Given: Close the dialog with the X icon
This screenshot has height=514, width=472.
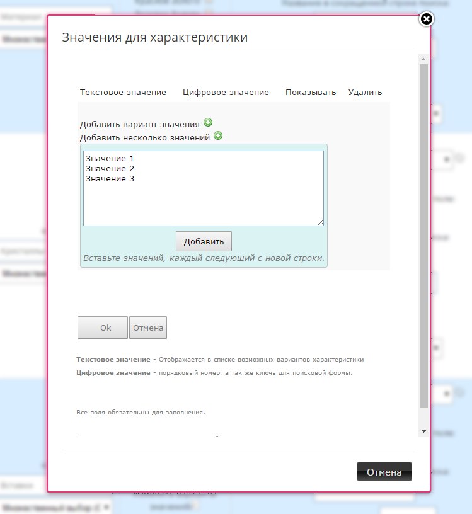Looking at the screenshot, I should pyautogui.click(x=427, y=19).
